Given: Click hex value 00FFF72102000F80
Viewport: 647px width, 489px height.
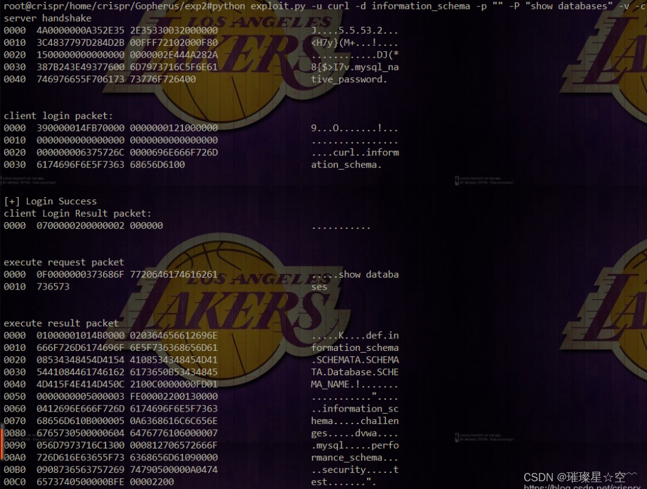Looking at the screenshot, I should (x=174, y=42).
